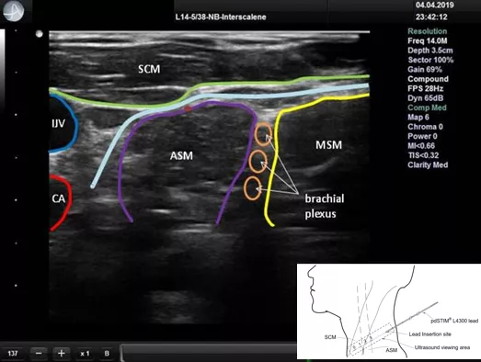Click the Gain 69% parameter
Viewport: 481px width, 362px height.
425,70
